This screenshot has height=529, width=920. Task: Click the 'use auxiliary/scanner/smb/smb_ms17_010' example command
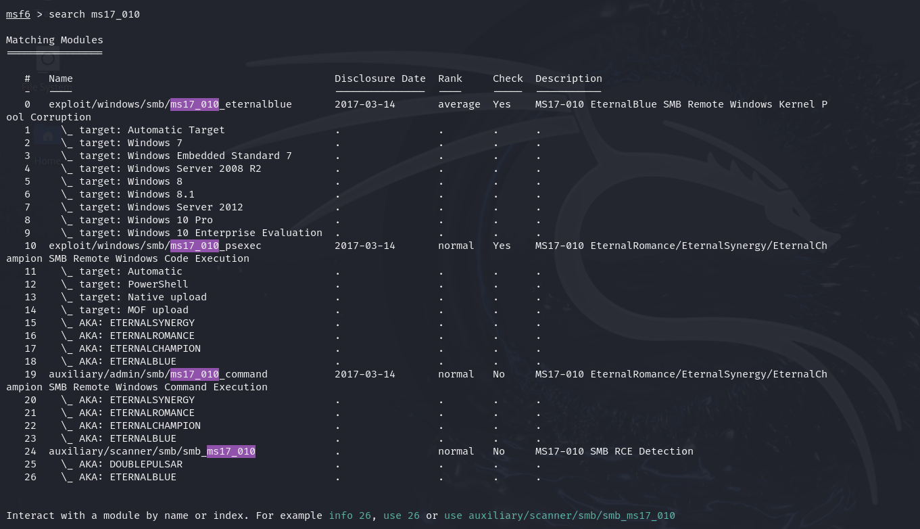click(x=559, y=515)
